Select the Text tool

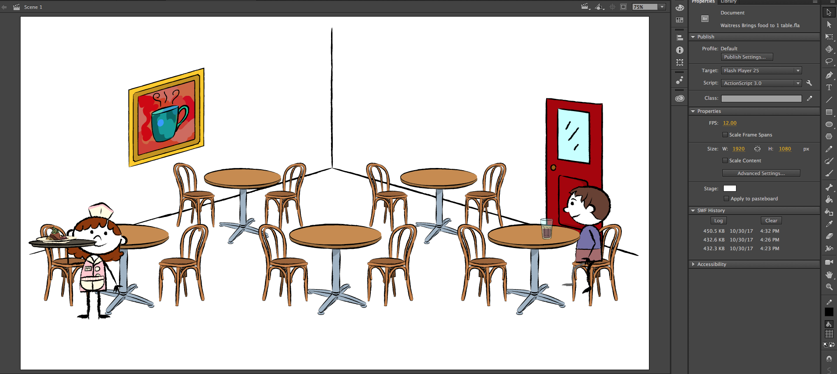[x=829, y=87]
